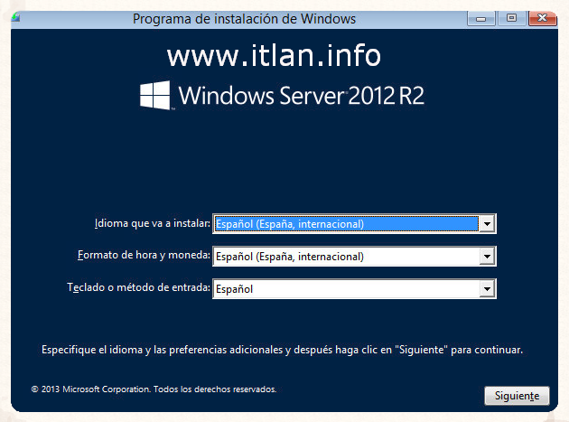Maximize the Windows setup window
Image resolution: width=569 pixels, height=422 pixels.
511,17
